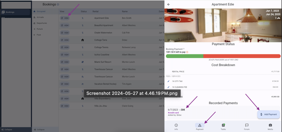Viewport: 282px width, 132px height.
Task: Edit the Cleaning Fee pencil icon
Action: tap(169, 87)
